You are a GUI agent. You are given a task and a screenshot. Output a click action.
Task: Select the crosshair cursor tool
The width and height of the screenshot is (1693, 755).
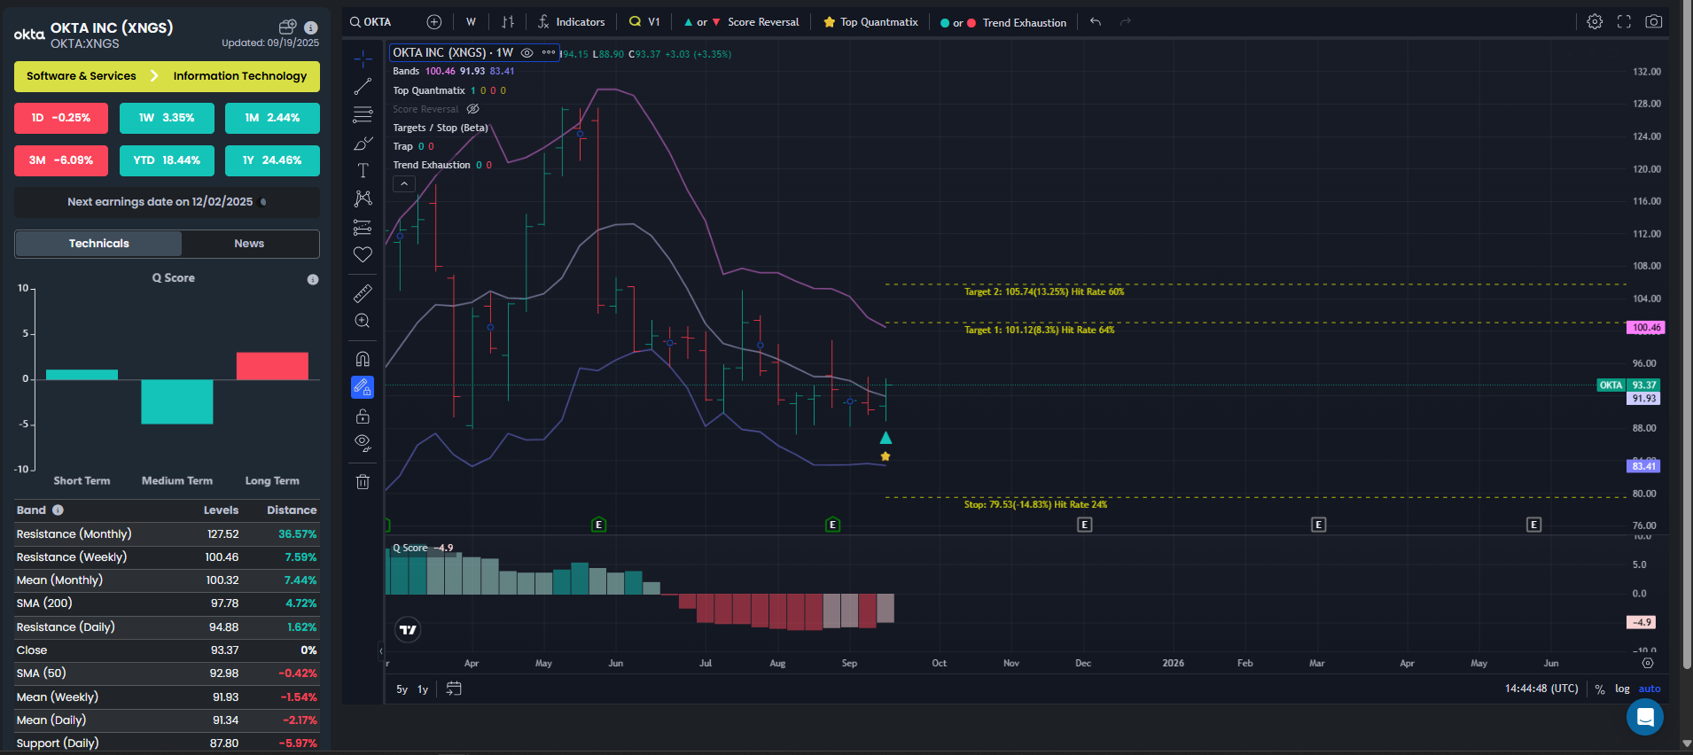click(x=363, y=59)
